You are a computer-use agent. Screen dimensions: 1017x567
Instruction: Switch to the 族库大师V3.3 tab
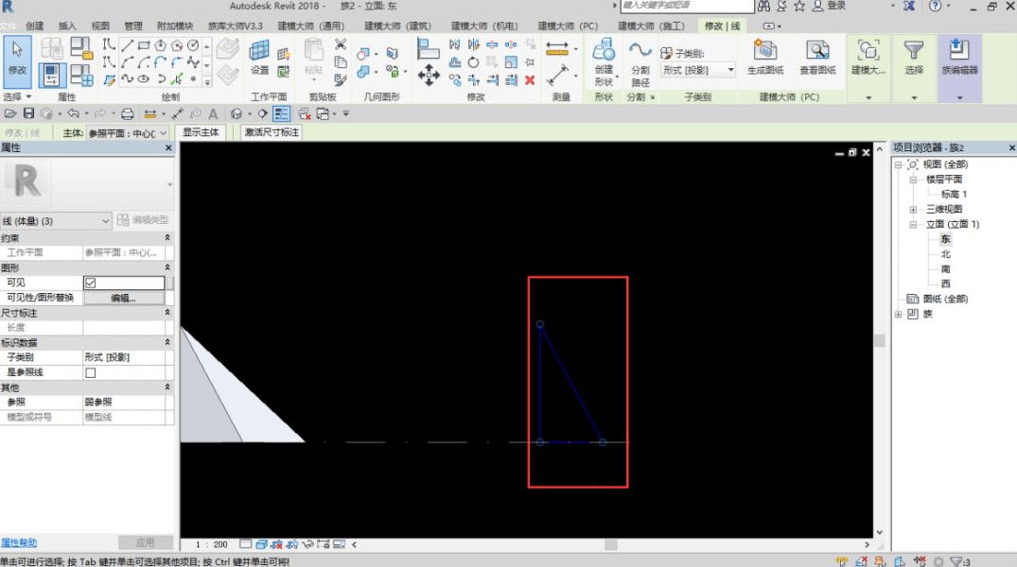coord(235,26)
